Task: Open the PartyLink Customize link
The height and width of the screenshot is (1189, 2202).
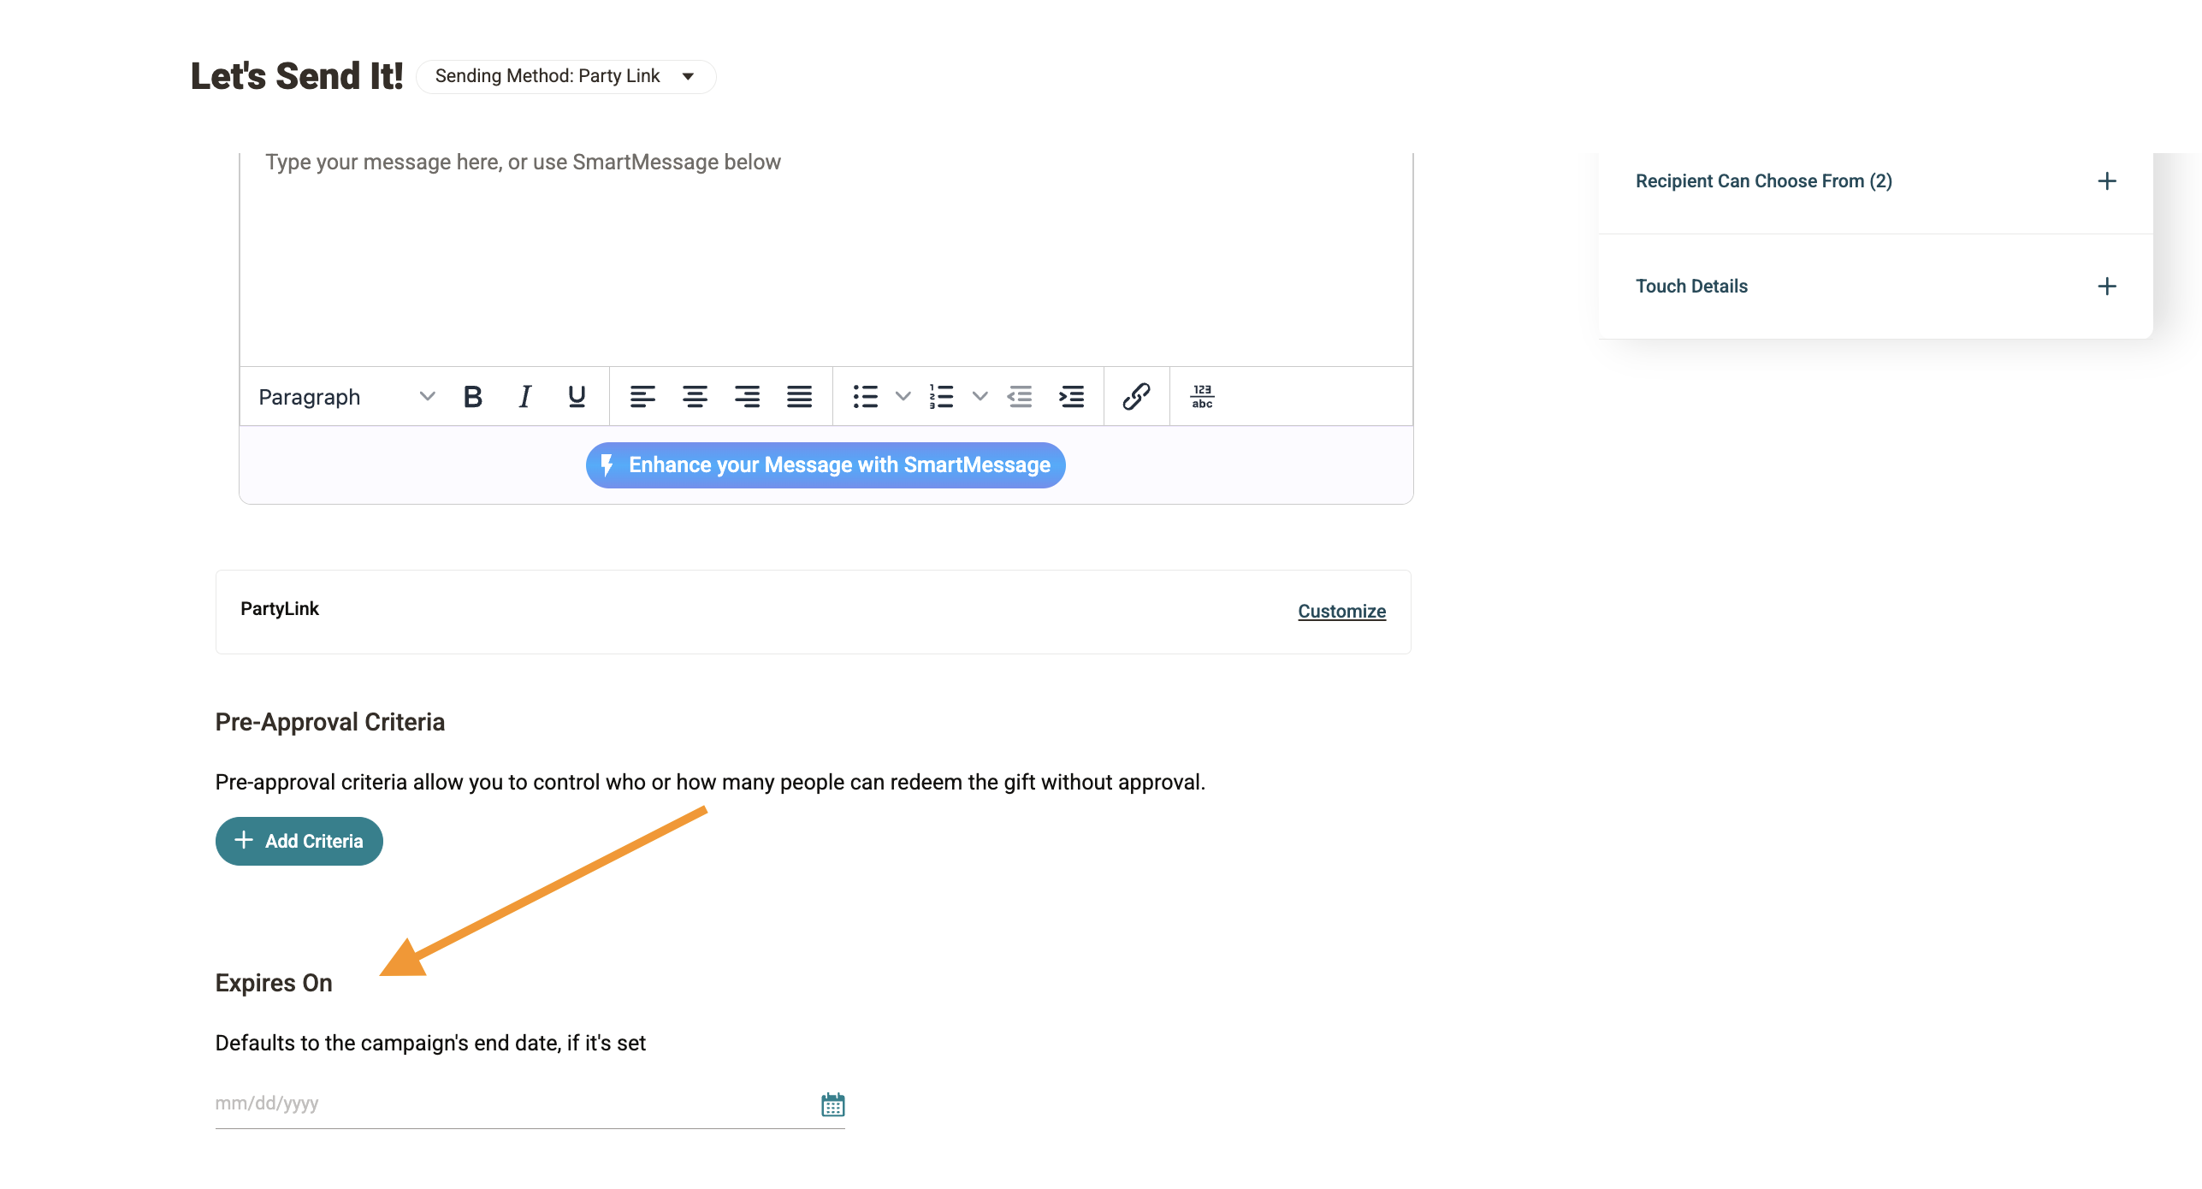Action: click(1341, 612)
